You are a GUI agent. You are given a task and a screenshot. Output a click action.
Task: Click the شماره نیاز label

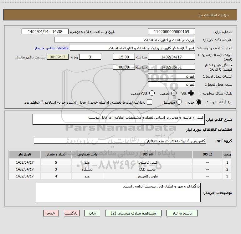223,32
